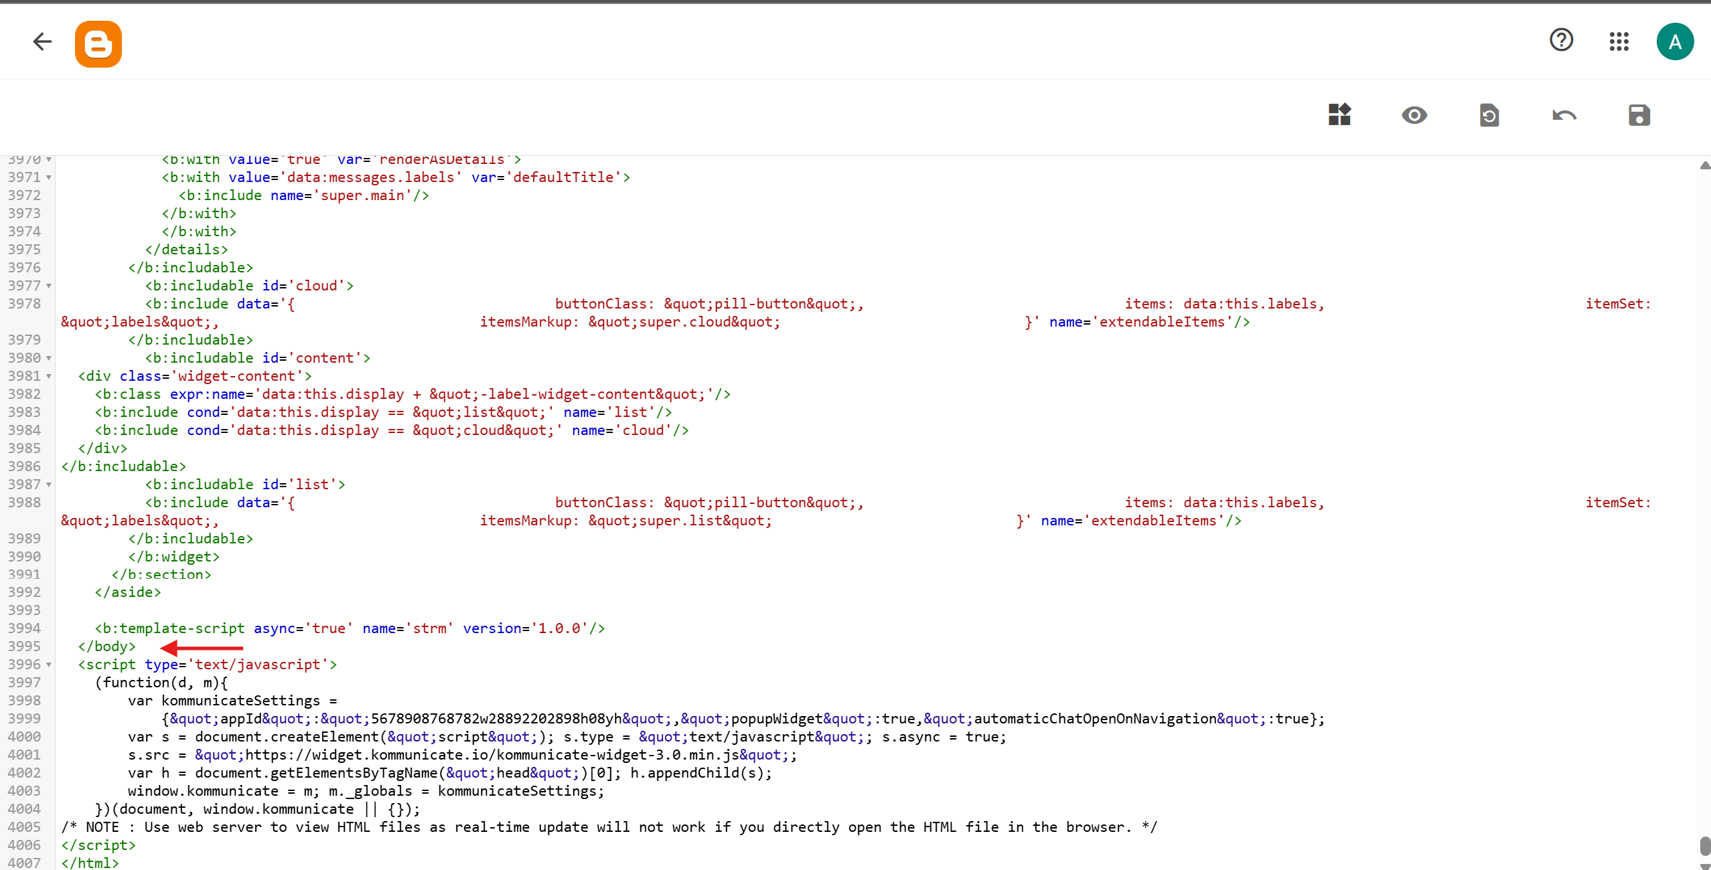Click the vertical scrollbar thumb
The image size is (1711, 870).
point(1704,845)
